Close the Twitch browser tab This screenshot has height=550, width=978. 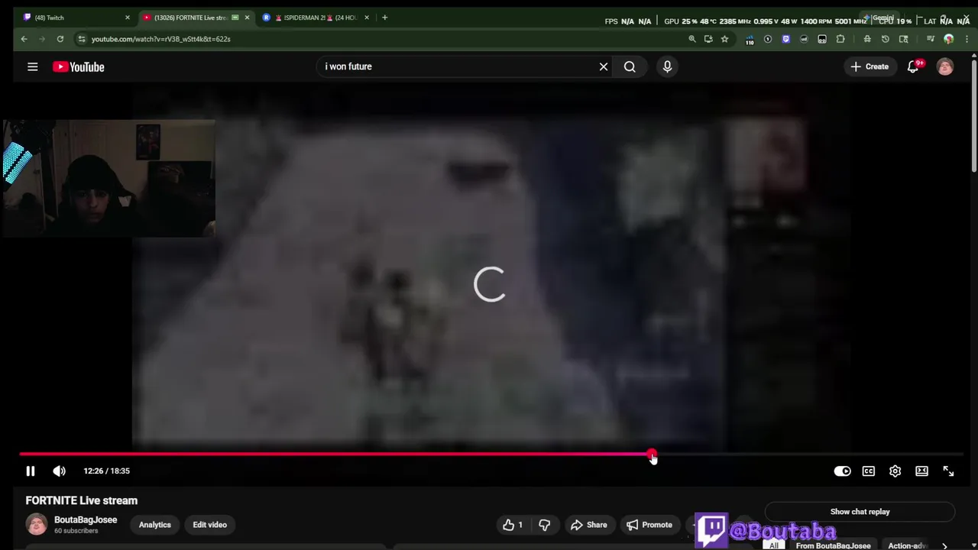pos(128,18)
